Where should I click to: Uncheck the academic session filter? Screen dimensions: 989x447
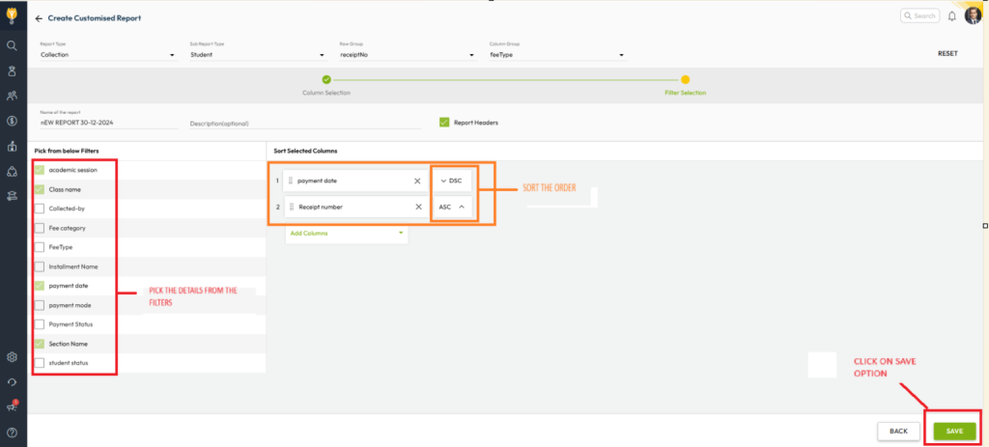click(40, 170)
